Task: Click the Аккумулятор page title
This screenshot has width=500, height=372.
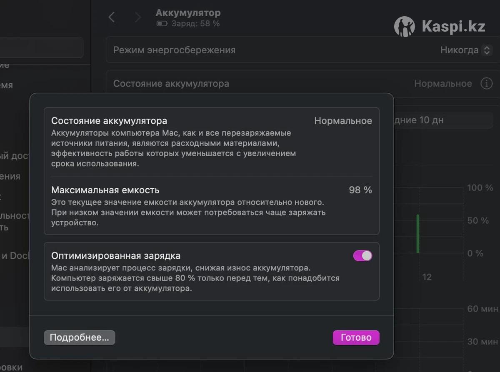Action: pos(188,13)
